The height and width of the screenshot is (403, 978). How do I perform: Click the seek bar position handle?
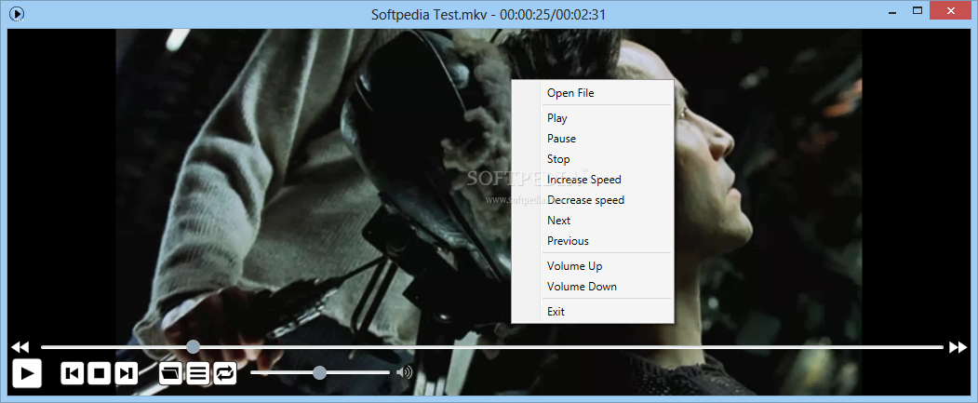194,347
